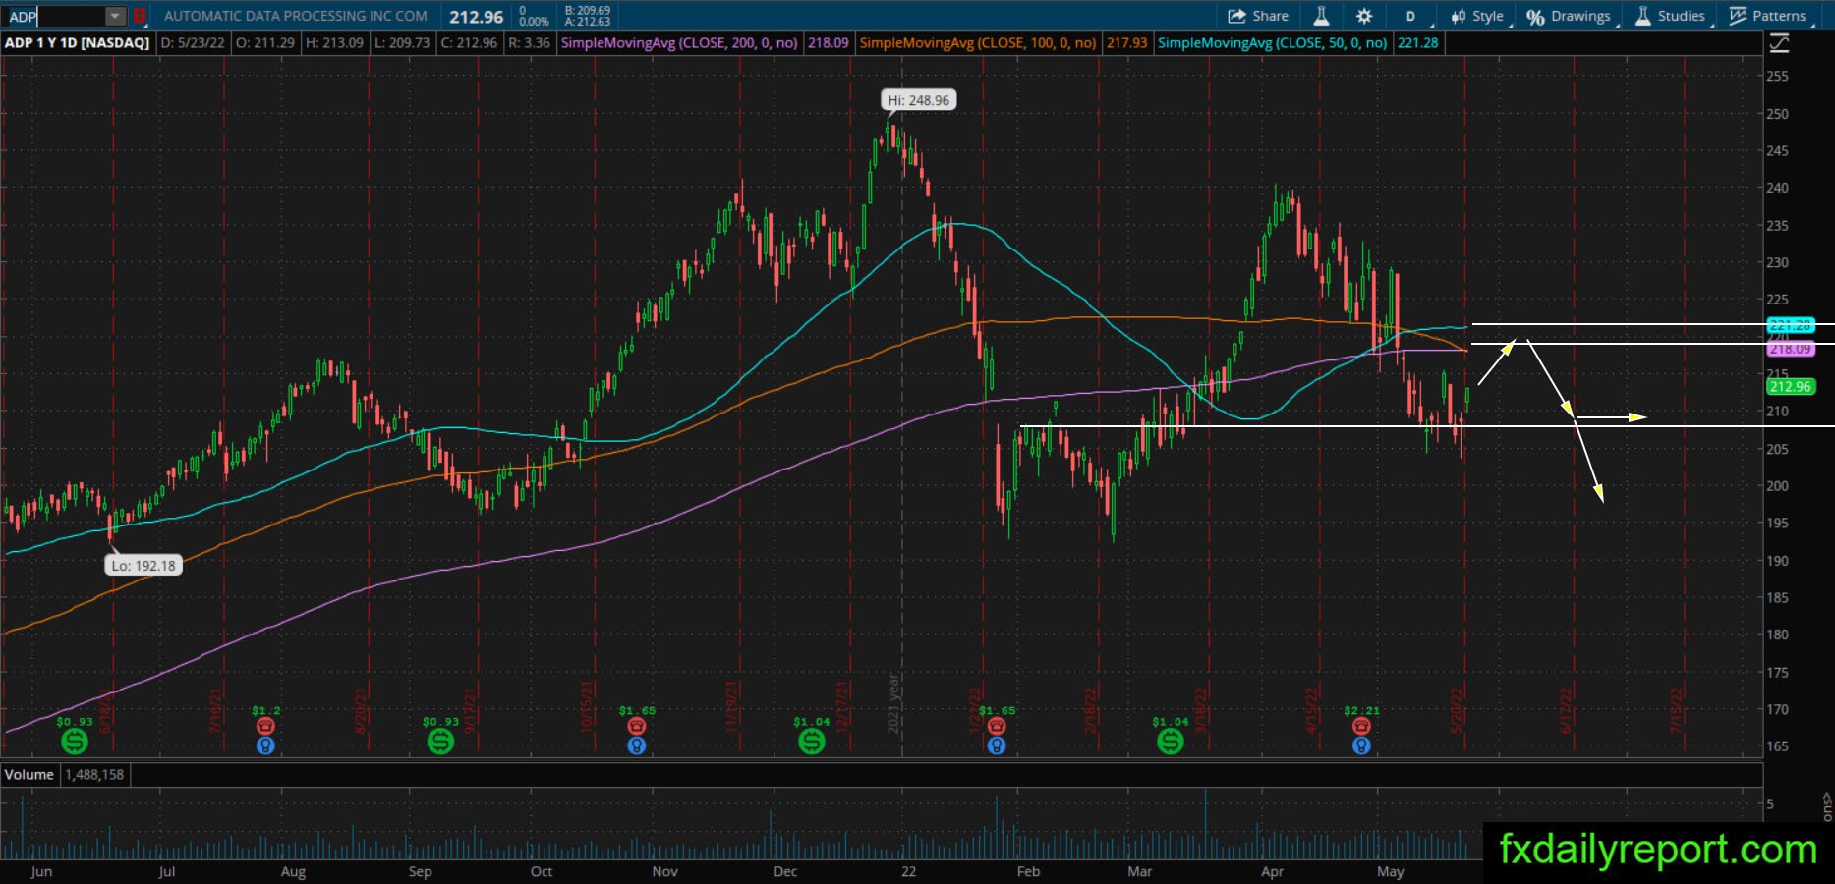Click the 5/20/22 expiration date marker
The height and width of the screenshot is (884, 1835).
pos(1458,708)
